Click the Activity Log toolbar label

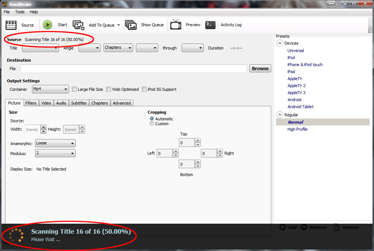[231, 25]
